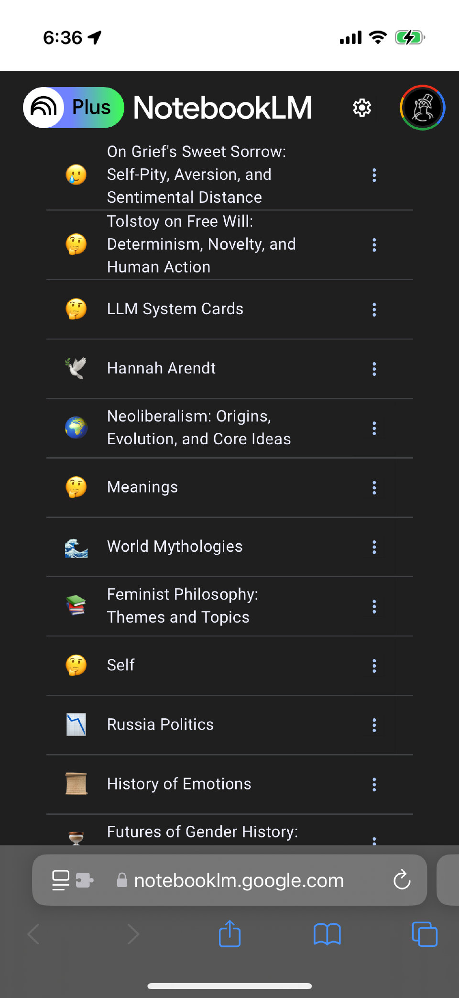Tap the Google account profile avatar

423,108
